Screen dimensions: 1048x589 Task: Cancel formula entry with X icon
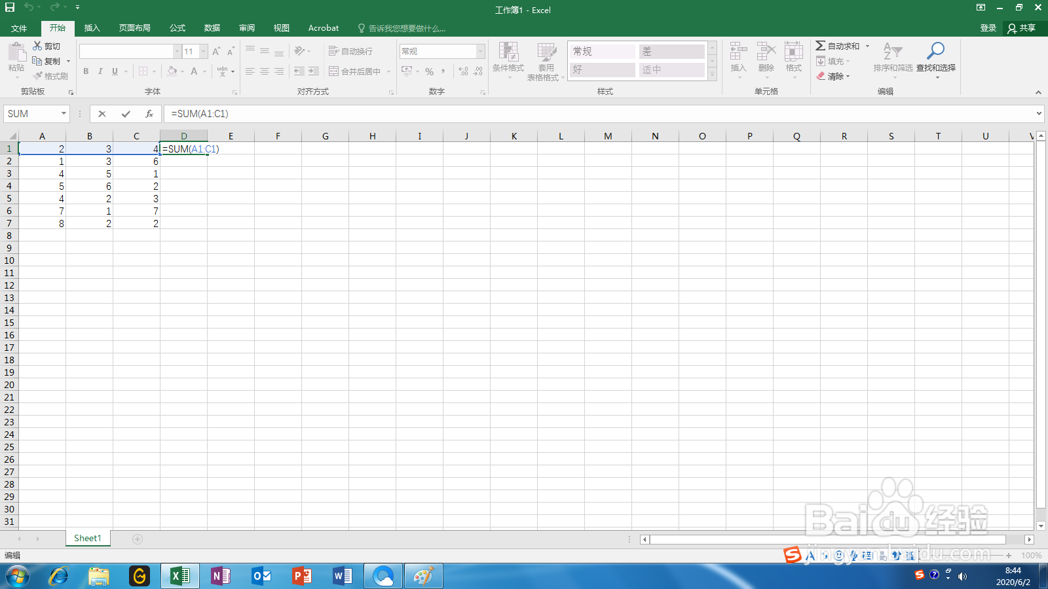point(102,114)
